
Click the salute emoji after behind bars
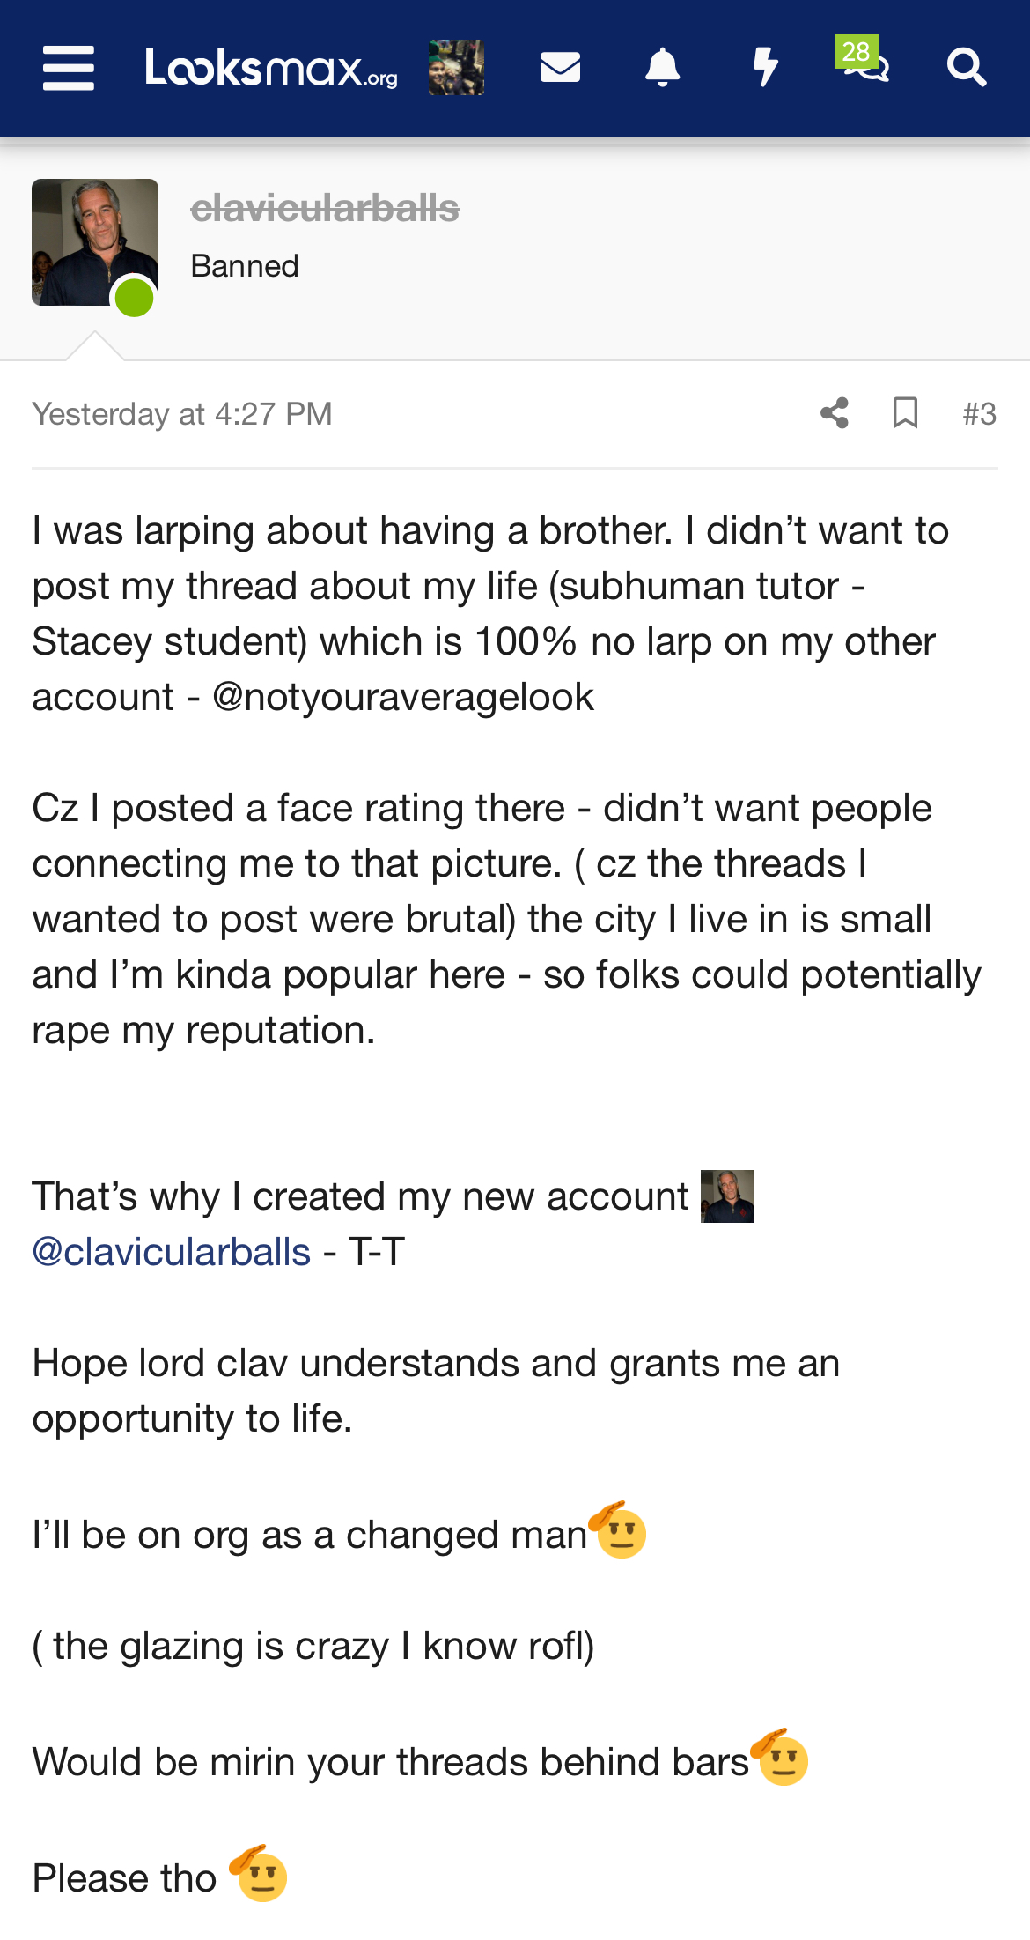point(780,1758)
